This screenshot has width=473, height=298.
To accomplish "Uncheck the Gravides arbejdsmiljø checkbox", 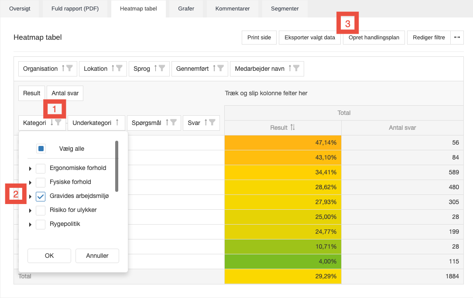I will pos(41,196).
